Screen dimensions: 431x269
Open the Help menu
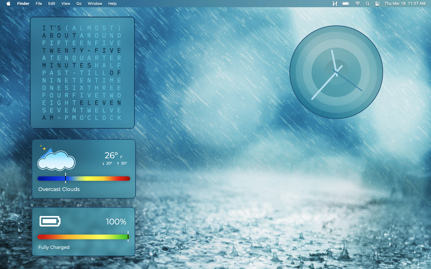pyautogui.click(x=112, y=3)
